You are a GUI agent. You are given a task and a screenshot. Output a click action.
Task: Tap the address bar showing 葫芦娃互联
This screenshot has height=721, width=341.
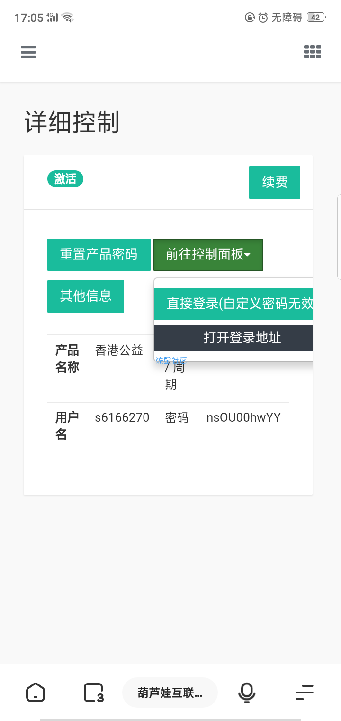coord(170,693)
